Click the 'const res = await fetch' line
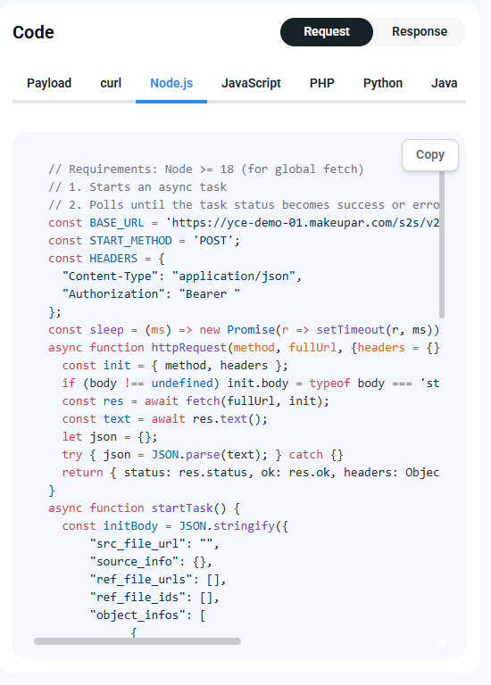This screenshot has width=491, height=685. tap(196, 401)
